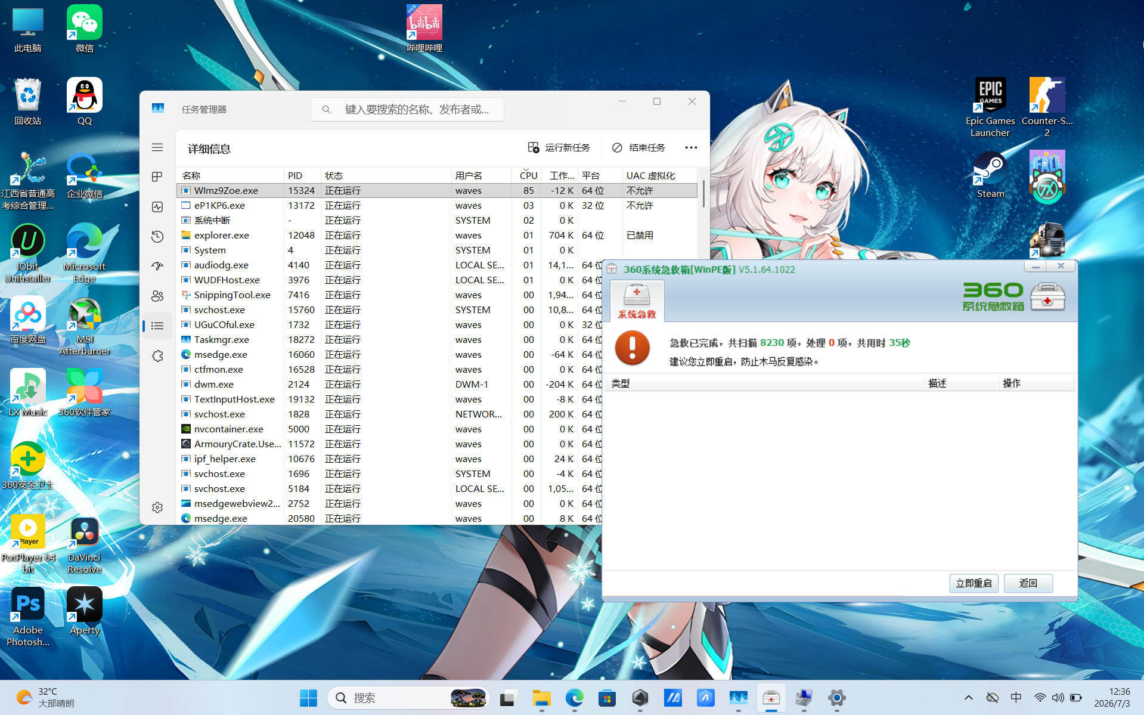Select the WImz9Zoe.exe process row
The image size is (1144, 715).
click(437, 190)
